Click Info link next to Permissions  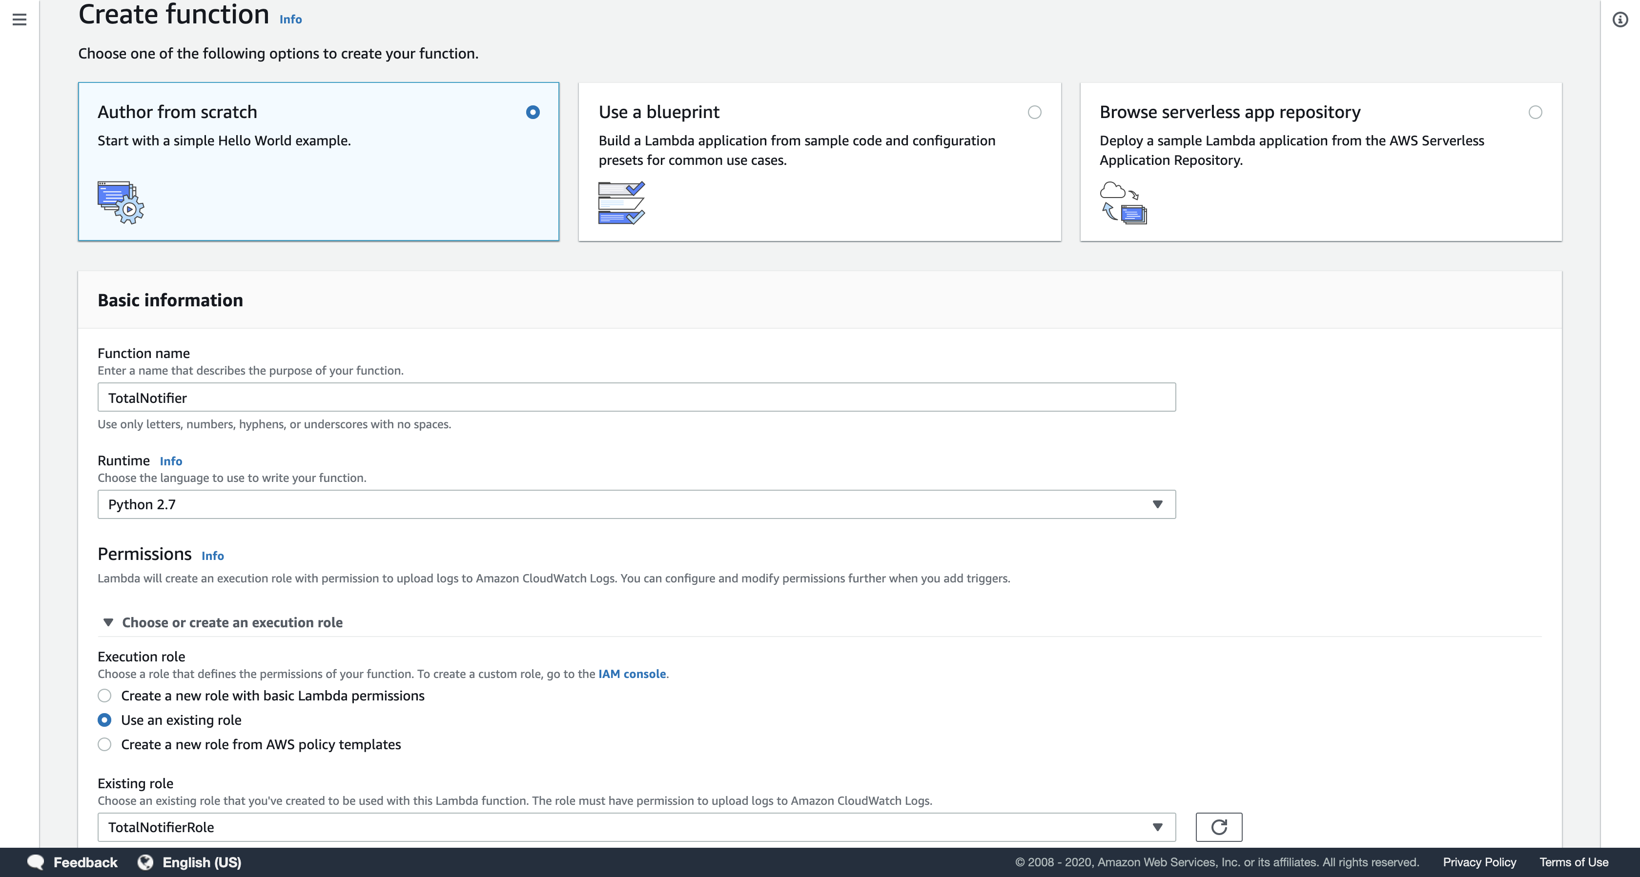tap(212, 556)
